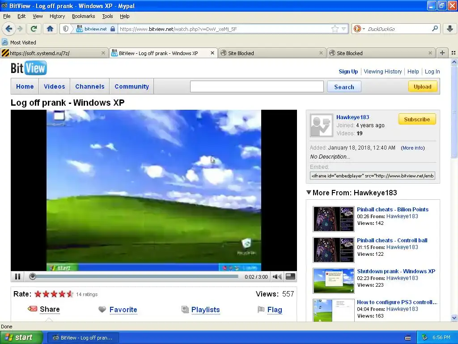458x344 pixels.
Task: Click the browser forward arrow
Action: coord(20,29)
